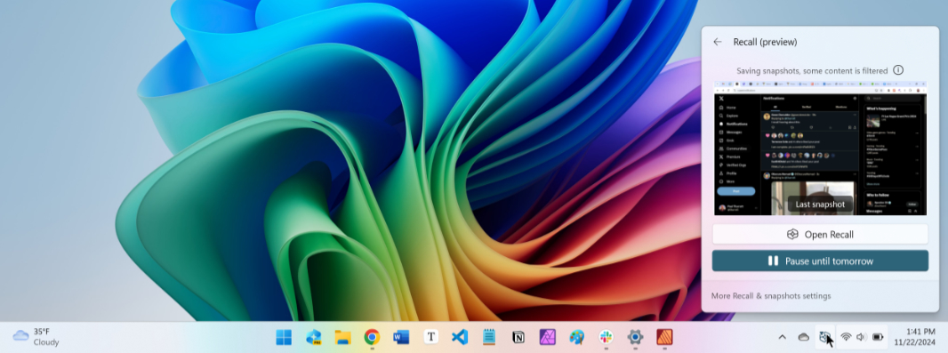Switch to Google Chrome in the taskbar

click(372, 337)
